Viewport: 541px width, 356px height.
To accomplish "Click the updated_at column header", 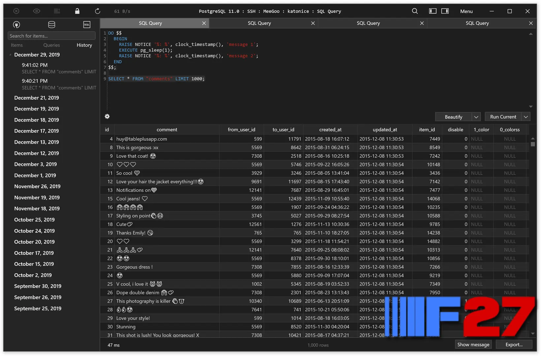I will coord(385,130).
